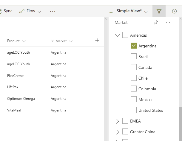Image resolution: width=182 pixels, height=141 pixels.
Task: Click the information details icon
Action: tap(174, 11)
